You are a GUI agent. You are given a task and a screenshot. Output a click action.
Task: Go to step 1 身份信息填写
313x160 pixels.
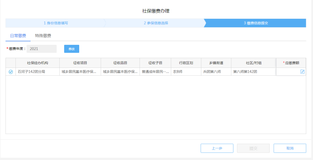click(x=56, y=23)
